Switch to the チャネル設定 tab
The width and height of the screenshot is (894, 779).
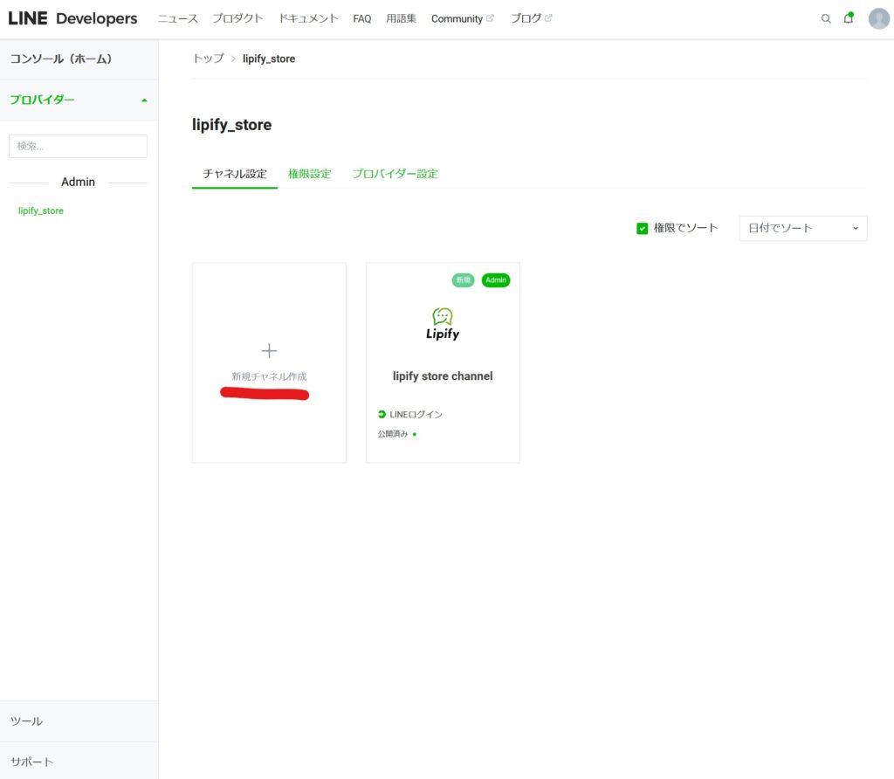(234, 174)
